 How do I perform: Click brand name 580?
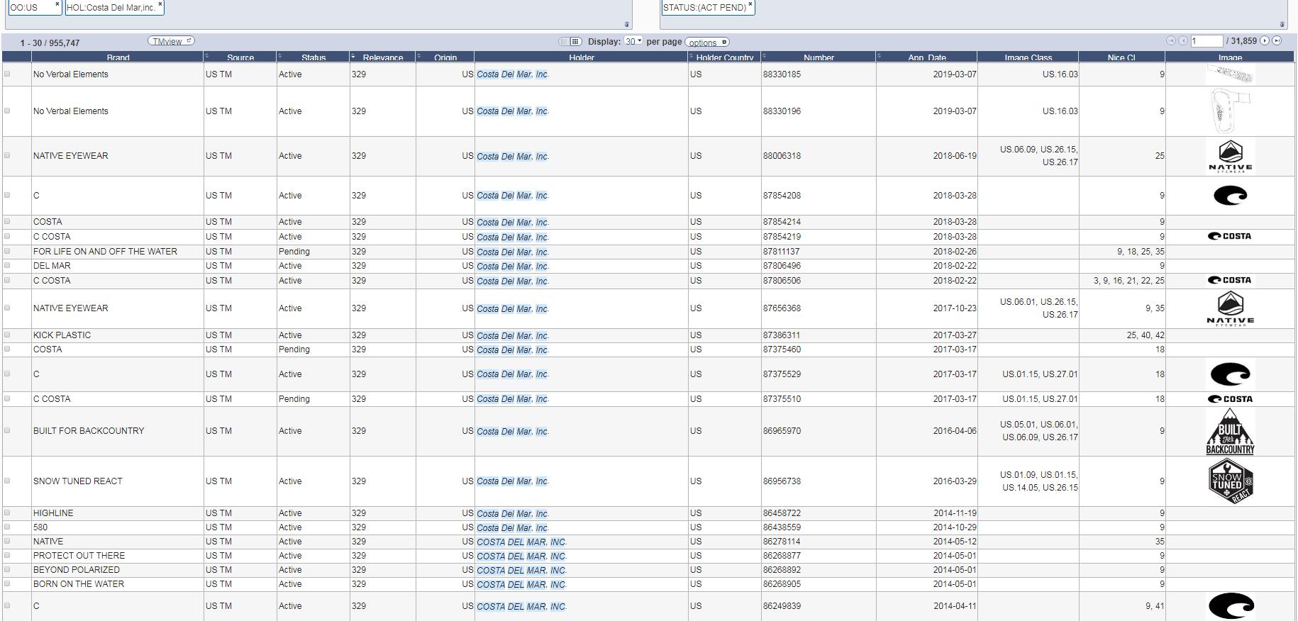(40, 527)
